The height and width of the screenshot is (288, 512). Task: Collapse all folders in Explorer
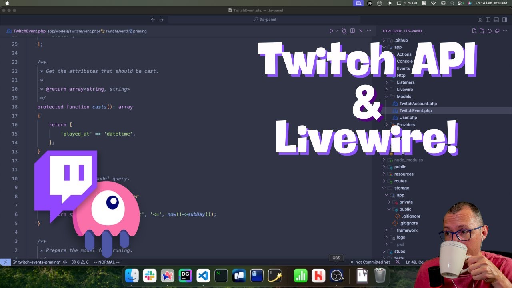[497, 31]
